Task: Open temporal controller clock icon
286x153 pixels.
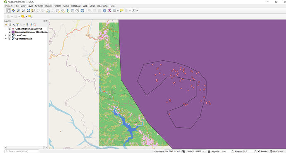Action: [78, 11]
